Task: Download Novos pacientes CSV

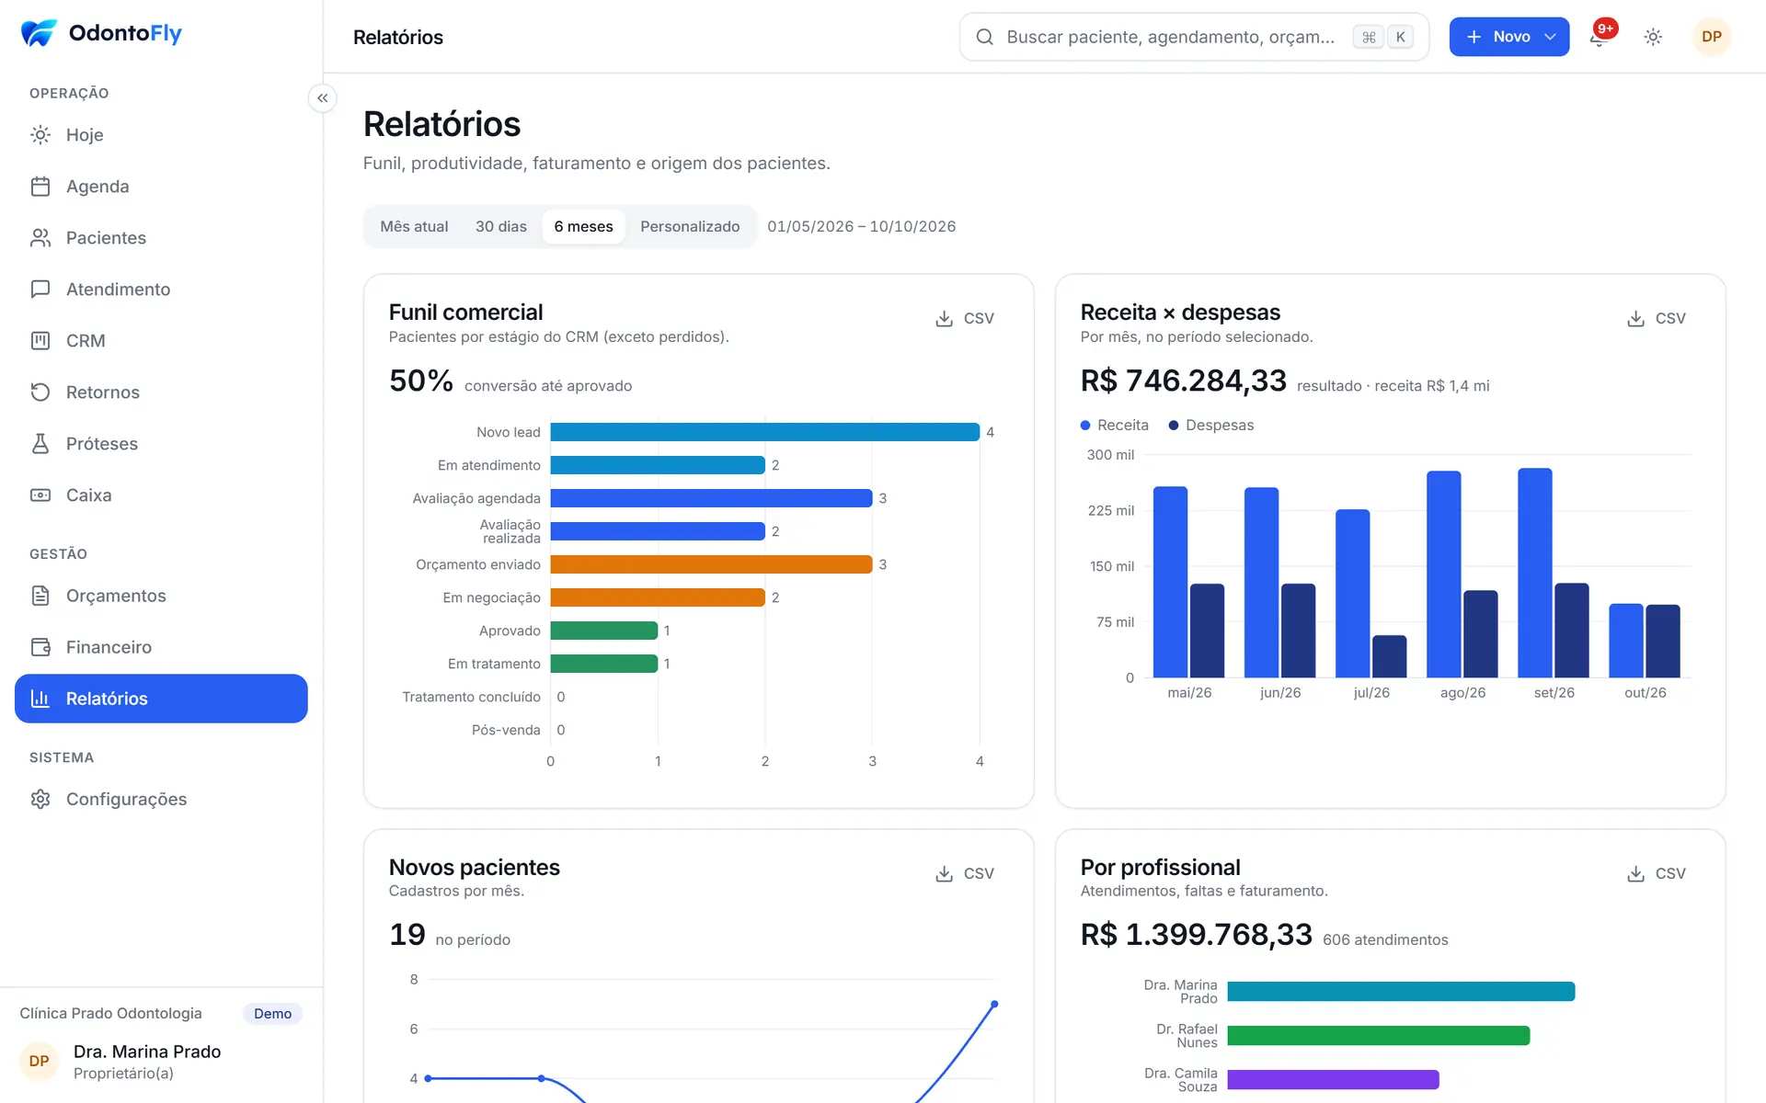Action: [x=965, y=874]
